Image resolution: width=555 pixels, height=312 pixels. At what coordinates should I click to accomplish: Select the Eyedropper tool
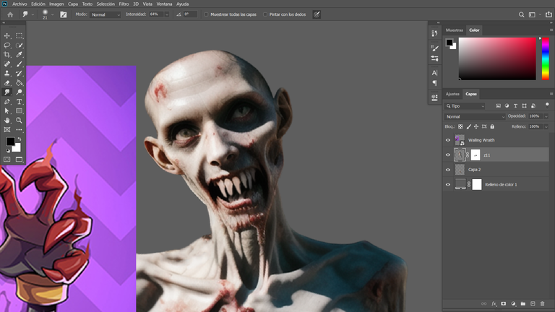pyautogui.click(x=19, y=54)
